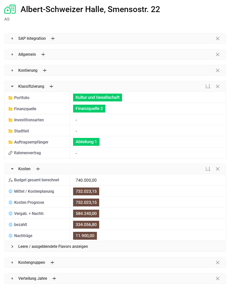Close the Klassifizierung section

pos(217,86)
